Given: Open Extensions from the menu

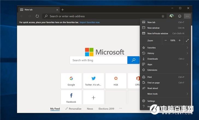Looking at the screenshot, I should pyautogui.click(x=165, y=70).
